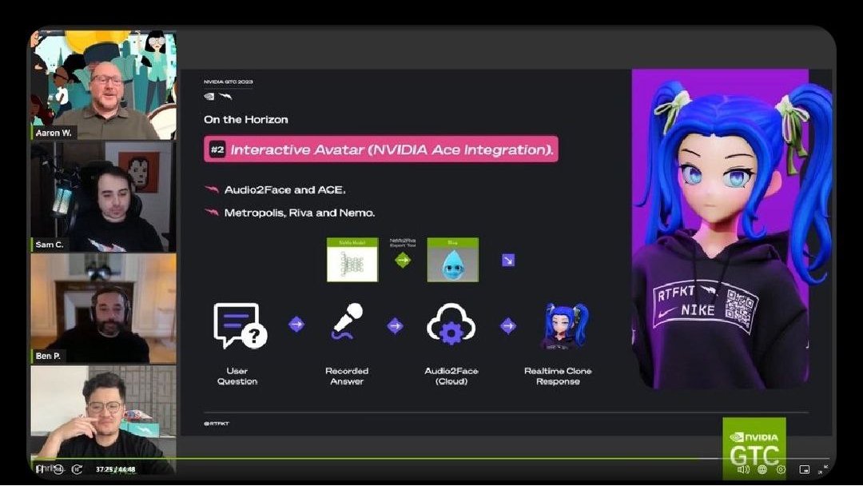Click the neural network model image
This screenshot has width=863, height=486.
coord(352,260)
